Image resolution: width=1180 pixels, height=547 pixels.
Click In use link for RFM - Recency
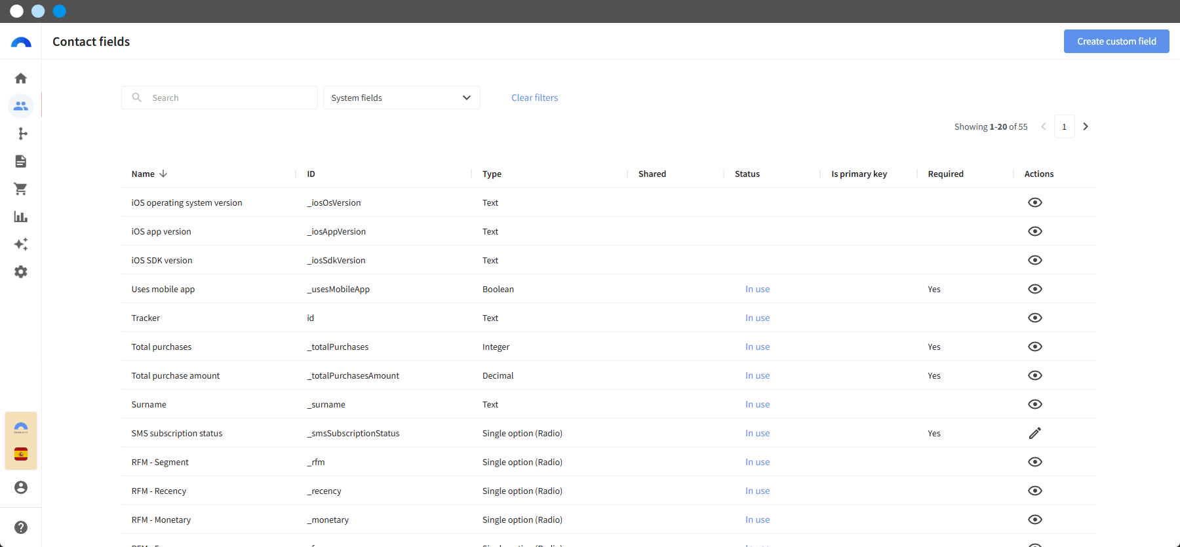coord(757,491)
